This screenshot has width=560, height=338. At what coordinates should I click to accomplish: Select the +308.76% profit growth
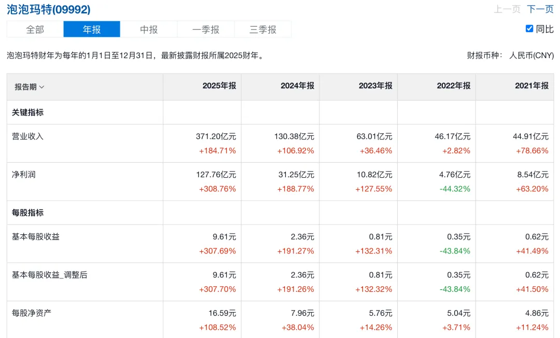(x=217, y=189)
